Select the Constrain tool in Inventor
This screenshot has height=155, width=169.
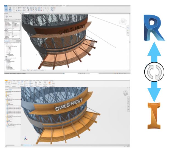tap(22, 83)
